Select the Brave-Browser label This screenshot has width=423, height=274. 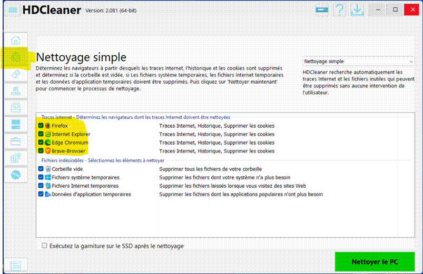coord(68,151)
